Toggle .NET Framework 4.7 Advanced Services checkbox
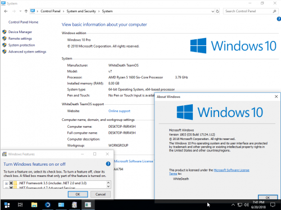Screen dimensions: 281x210 pos(11,188)
